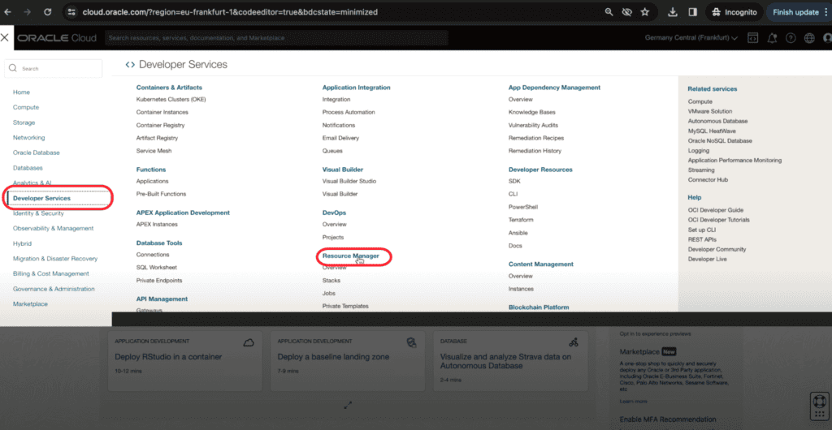Bookmark this page with the star icon
Image resolution: width=832 pixels, height=430 pixels.
coord(644,11)
